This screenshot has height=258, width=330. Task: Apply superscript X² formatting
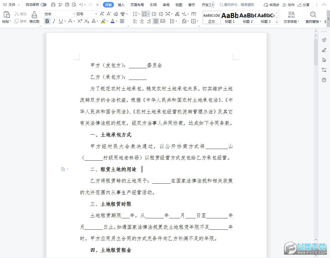(80, 21)
